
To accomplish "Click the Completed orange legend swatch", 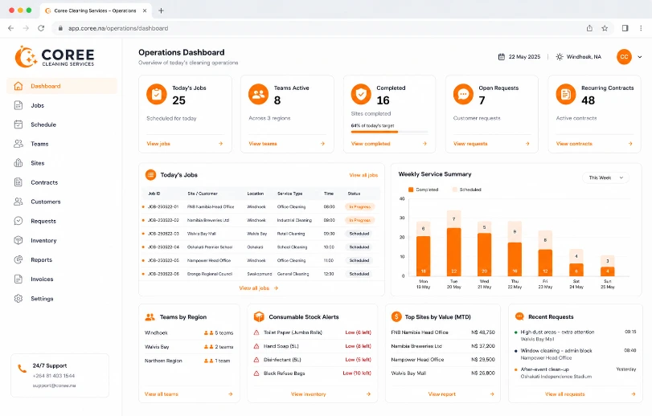I will (x=411, y=190).
